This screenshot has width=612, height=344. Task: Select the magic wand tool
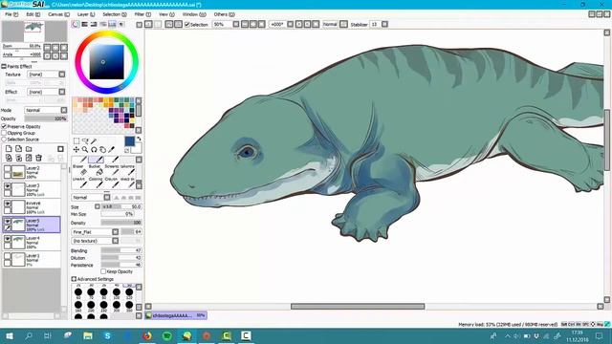click(94, 140)
